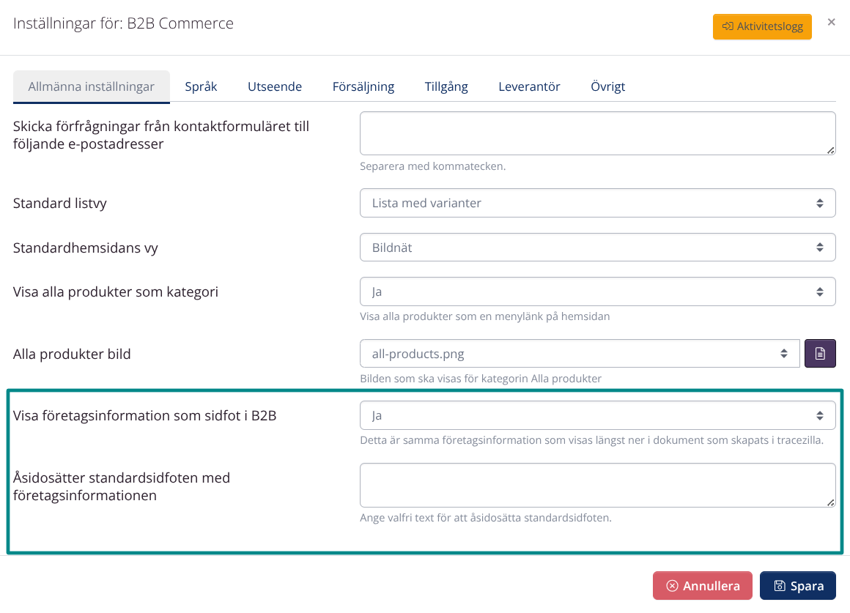Cancel changes with the Annullera button
The image size is (850, 613).
702,585
